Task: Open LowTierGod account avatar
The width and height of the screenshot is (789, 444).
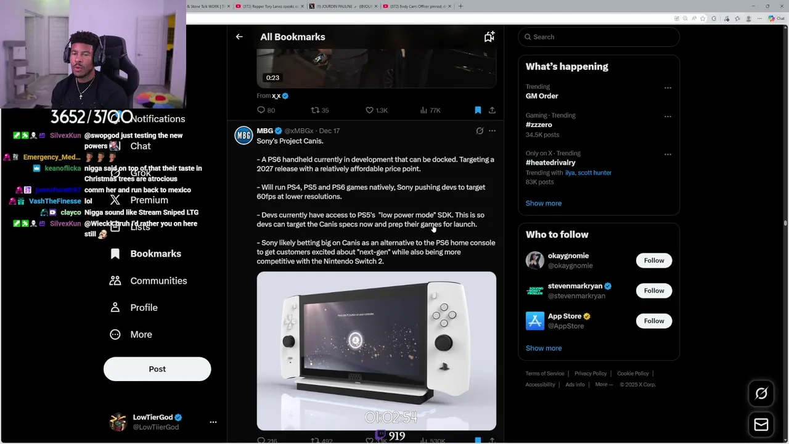Action: click(x=118, y=422)
